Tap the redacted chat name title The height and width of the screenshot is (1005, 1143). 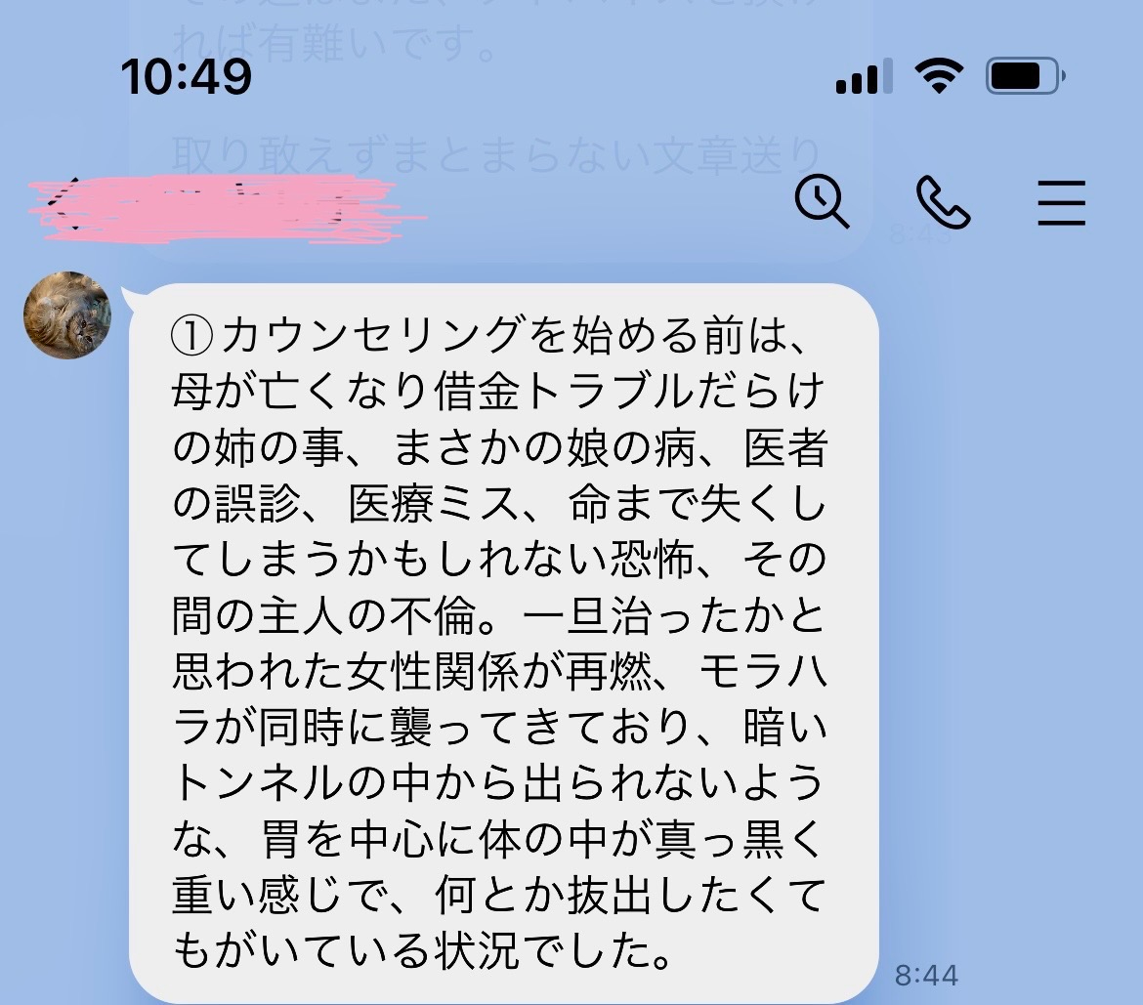[x=226, y=207]
